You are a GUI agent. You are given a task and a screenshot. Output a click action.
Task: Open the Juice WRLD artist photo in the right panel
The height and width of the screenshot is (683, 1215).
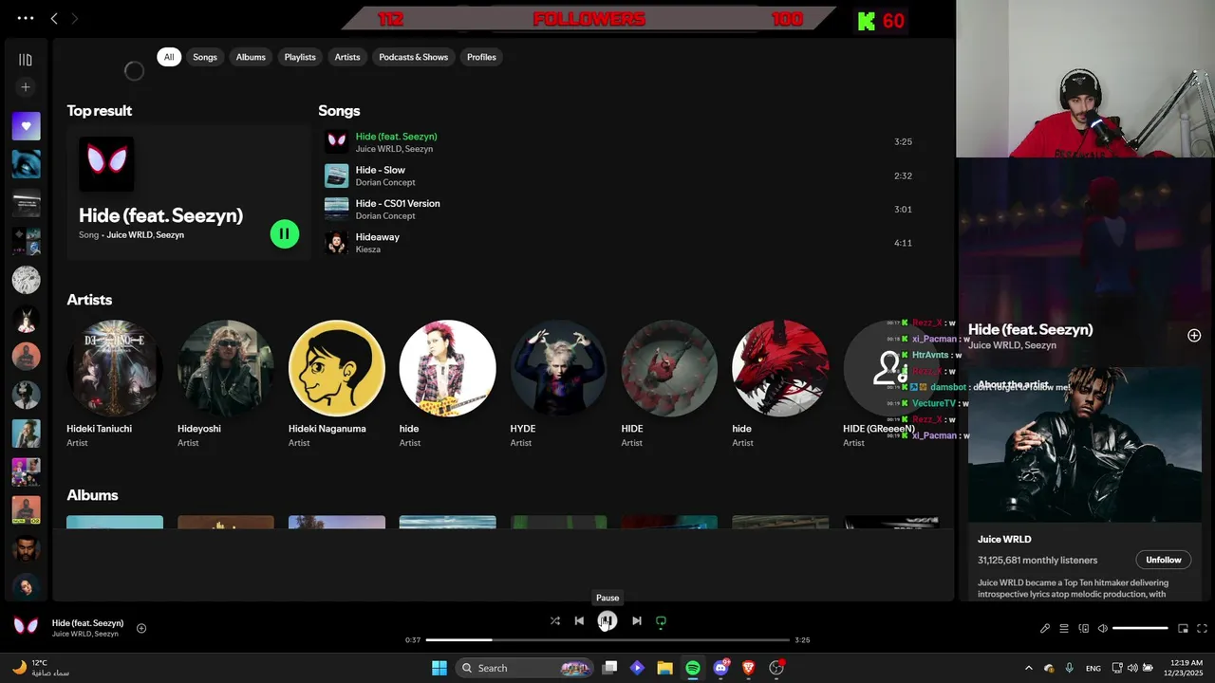(1084, 444)
